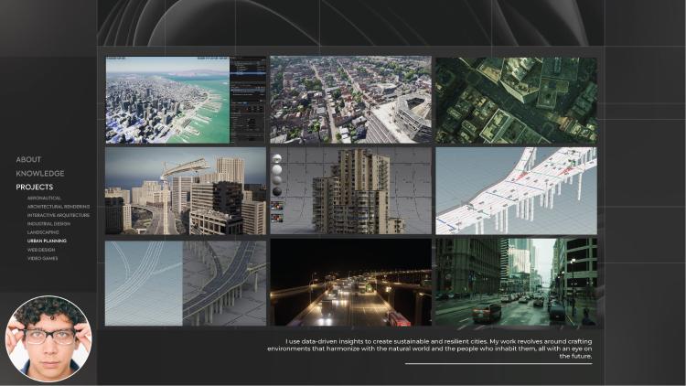Click the profile avatar photo
The height and width of the screenshot is (386, 686).
pyautogui.click(x=48, y=338)
